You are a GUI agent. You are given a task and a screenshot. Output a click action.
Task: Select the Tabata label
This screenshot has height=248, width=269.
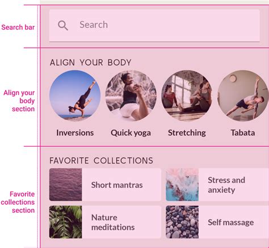243,133
